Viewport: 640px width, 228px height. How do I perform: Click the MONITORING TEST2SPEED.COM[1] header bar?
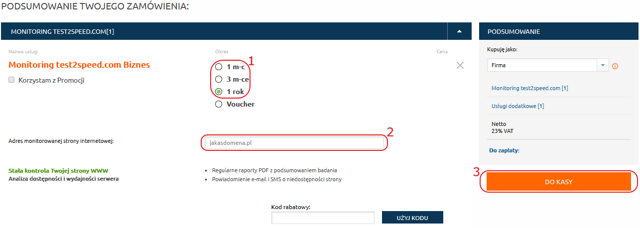pos(224,31)
